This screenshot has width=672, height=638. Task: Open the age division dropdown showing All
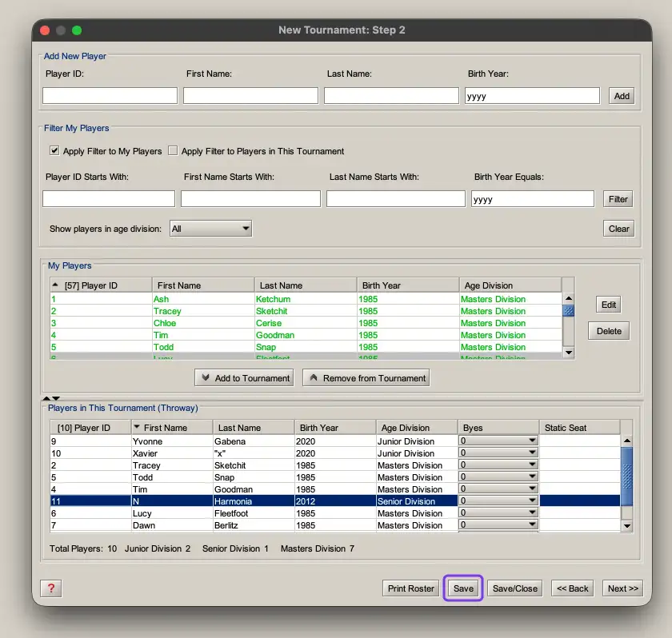pyautogui.click(x=210, y=228)
